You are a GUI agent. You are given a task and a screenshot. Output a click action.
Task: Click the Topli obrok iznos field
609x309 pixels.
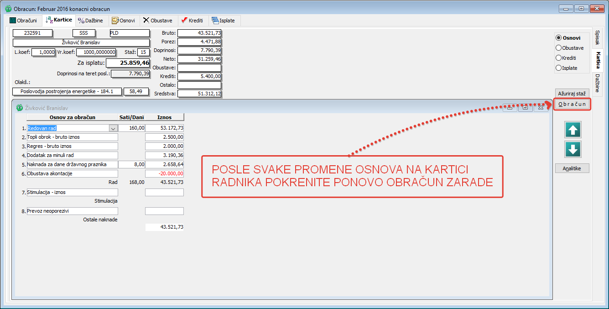click(x=164, y=137)
